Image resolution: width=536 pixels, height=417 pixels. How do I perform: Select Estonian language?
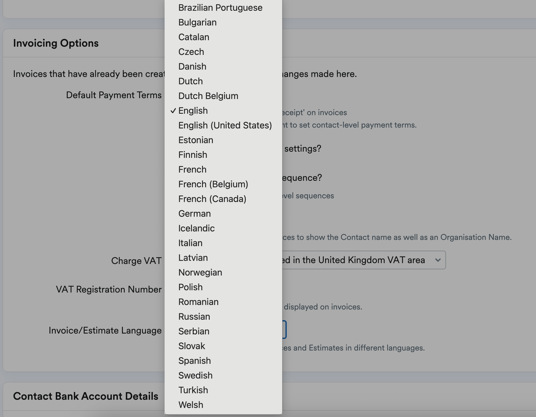(223, 140)
